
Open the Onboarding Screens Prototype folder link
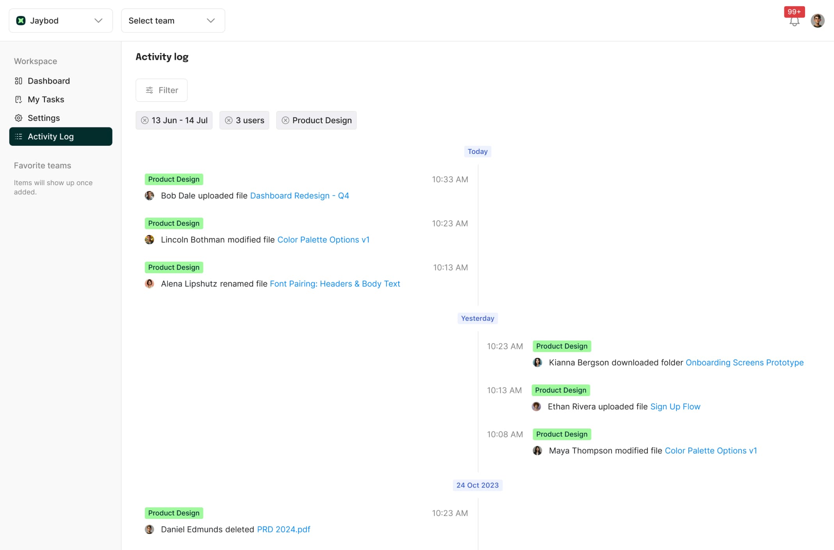745,362
